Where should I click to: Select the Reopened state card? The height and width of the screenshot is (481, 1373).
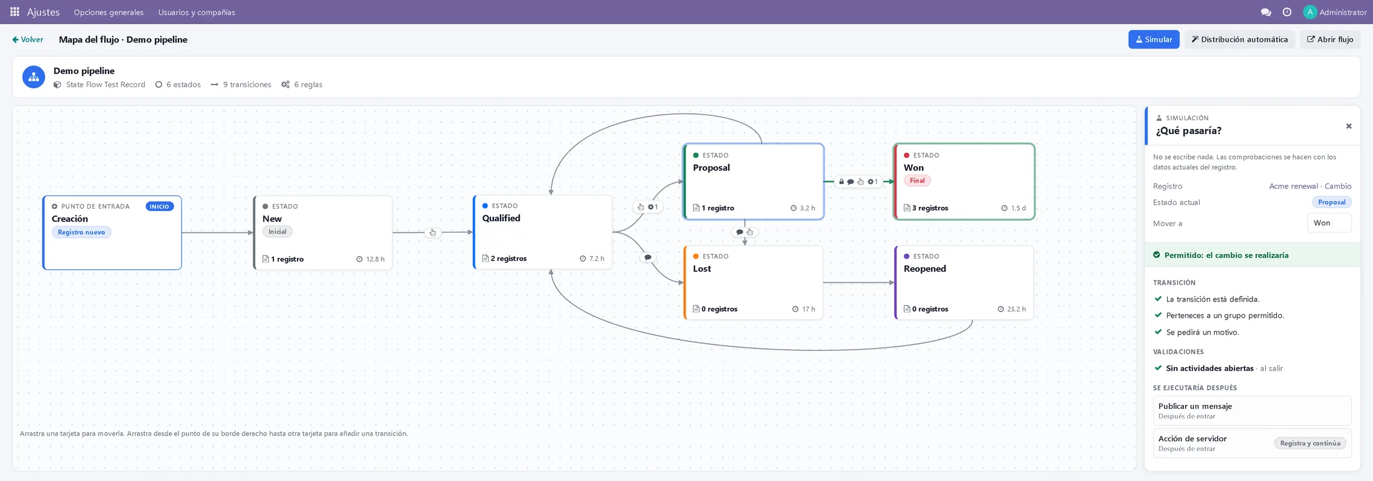coord(964,283)
